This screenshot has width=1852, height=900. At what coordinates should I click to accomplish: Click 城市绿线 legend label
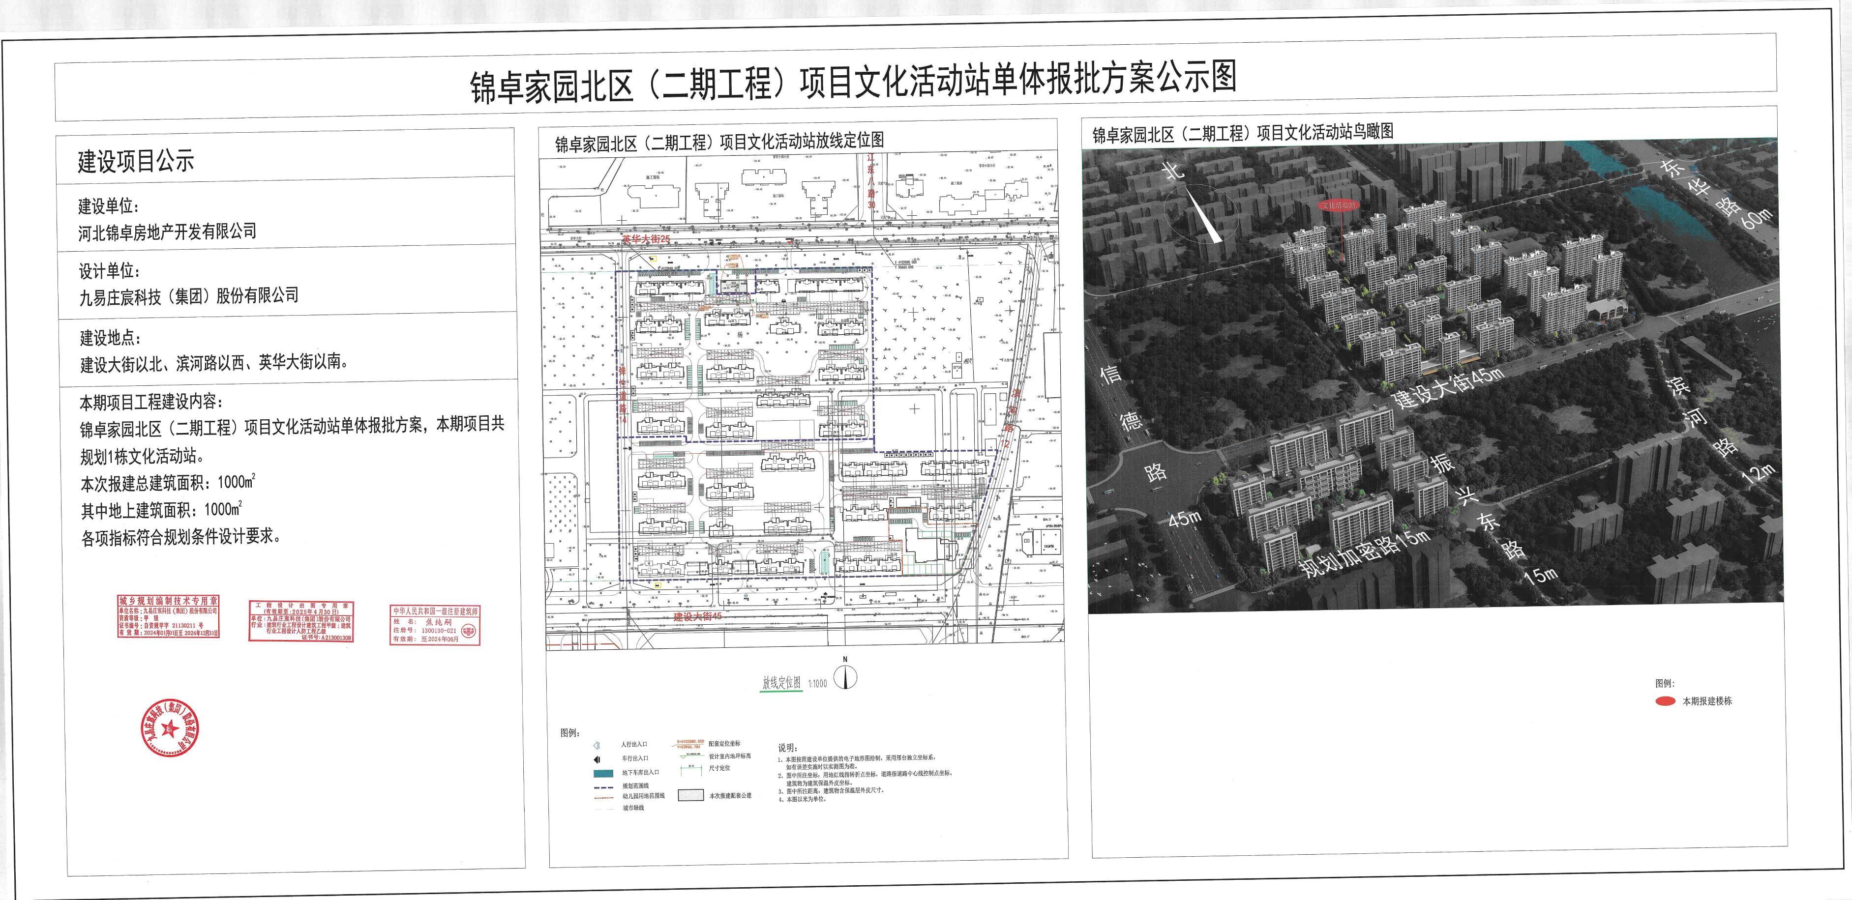tap(633, 808)
